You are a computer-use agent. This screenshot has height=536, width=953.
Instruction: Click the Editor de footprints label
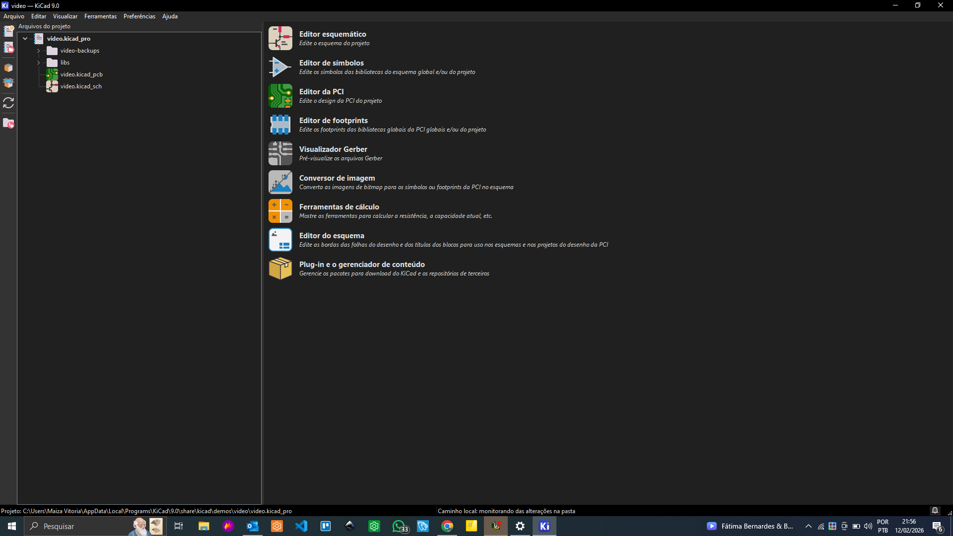tap(333, 121)
